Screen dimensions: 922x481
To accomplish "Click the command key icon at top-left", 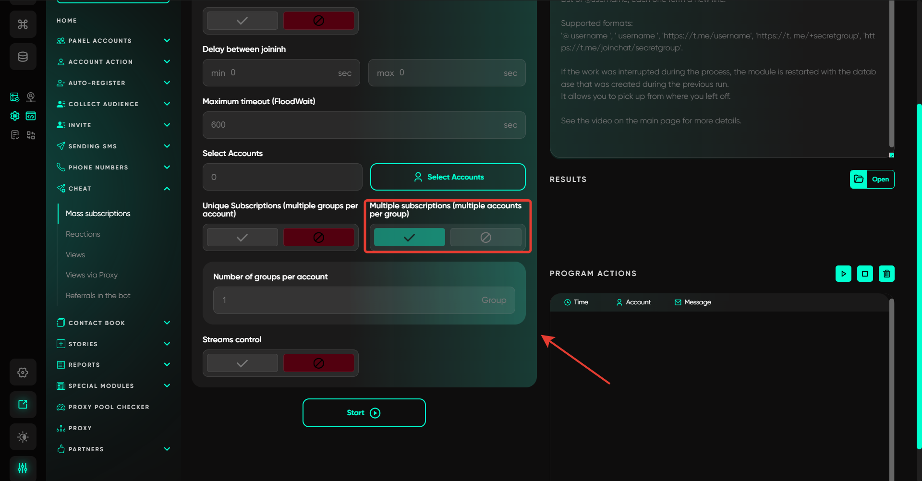I will coord(23,24).
